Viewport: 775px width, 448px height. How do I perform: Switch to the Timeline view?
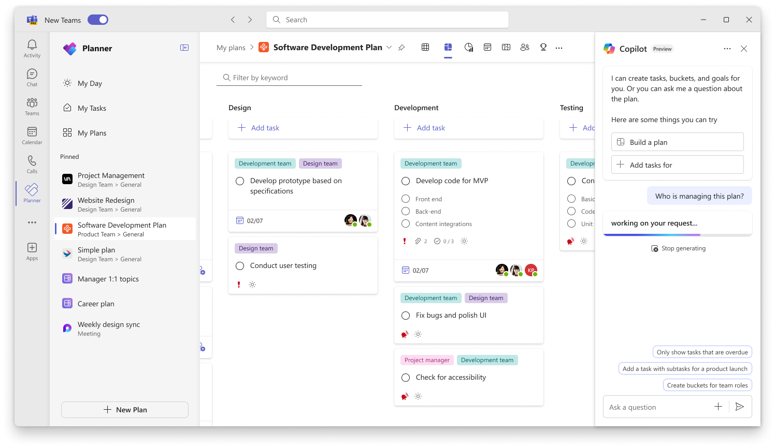coord(506,47)
